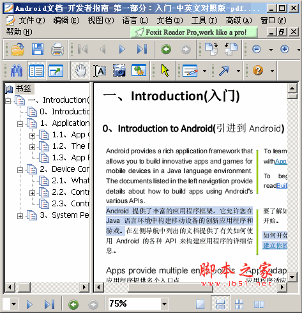Click the Save floppy disk icon
Image resolution: width=302 pixels, height=313 pixels.
coord(38,49)
